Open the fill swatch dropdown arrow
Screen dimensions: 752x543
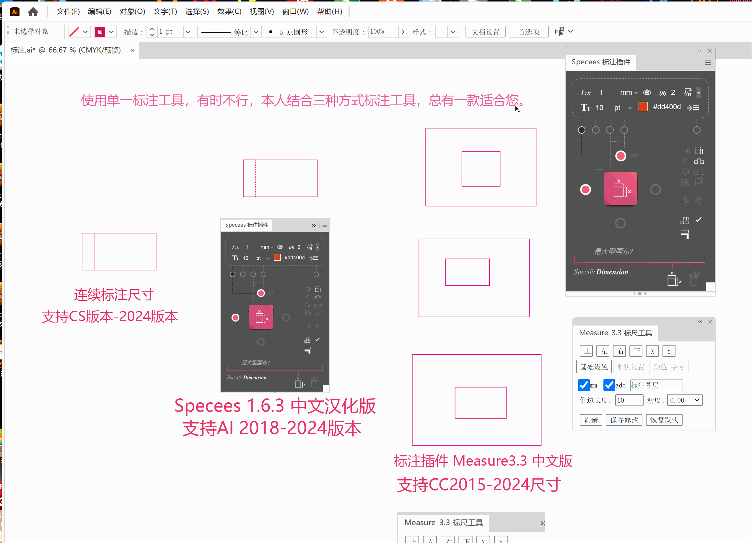(x=111, y=32)
